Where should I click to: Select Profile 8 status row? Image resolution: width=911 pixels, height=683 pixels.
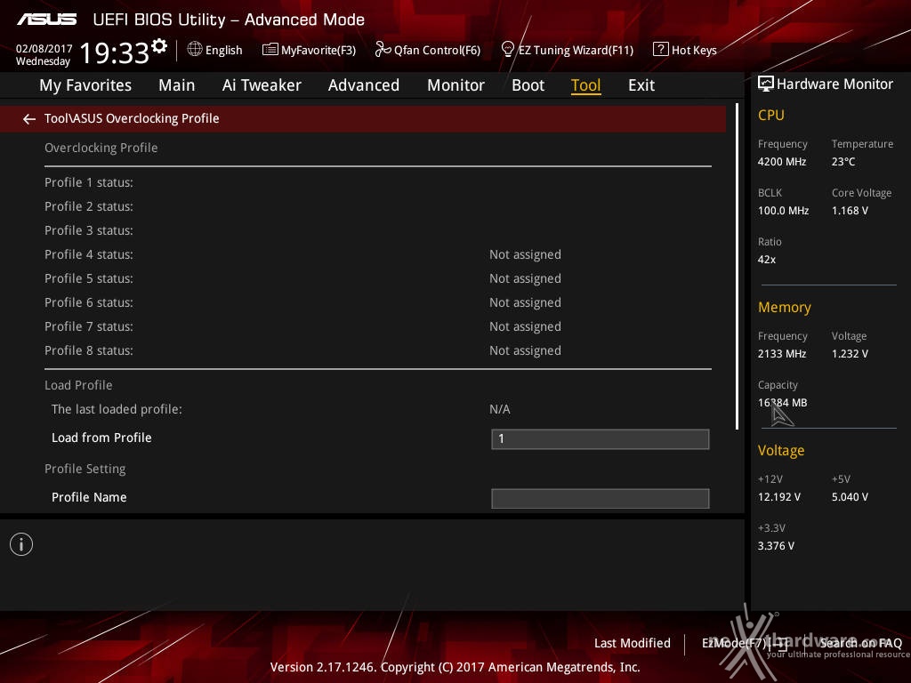point(377,350)
